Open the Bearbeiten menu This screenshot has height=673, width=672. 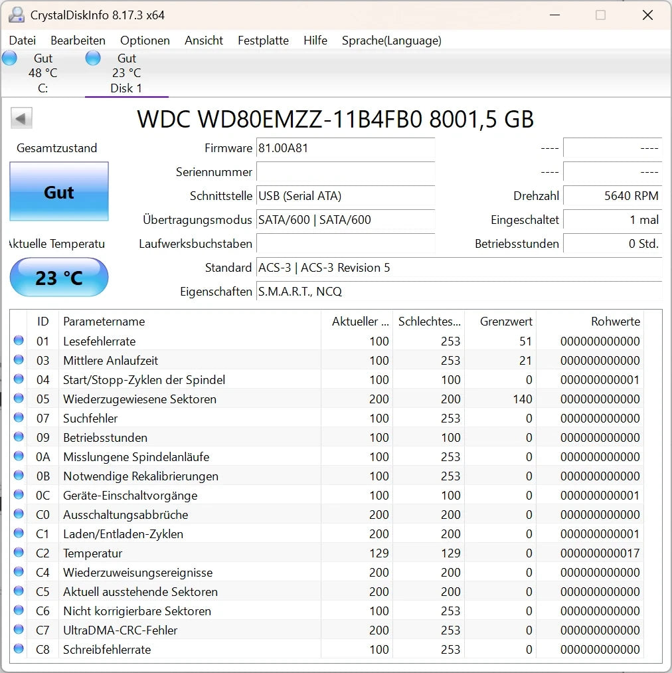78,41
